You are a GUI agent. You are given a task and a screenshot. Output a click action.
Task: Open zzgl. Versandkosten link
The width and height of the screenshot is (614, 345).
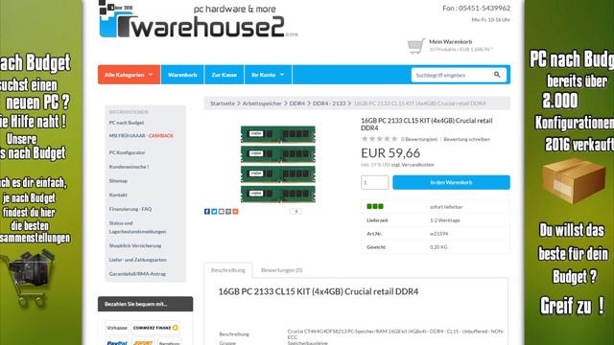[413, 165]
